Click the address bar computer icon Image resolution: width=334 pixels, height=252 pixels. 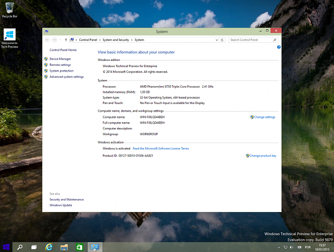coord(72,40)
